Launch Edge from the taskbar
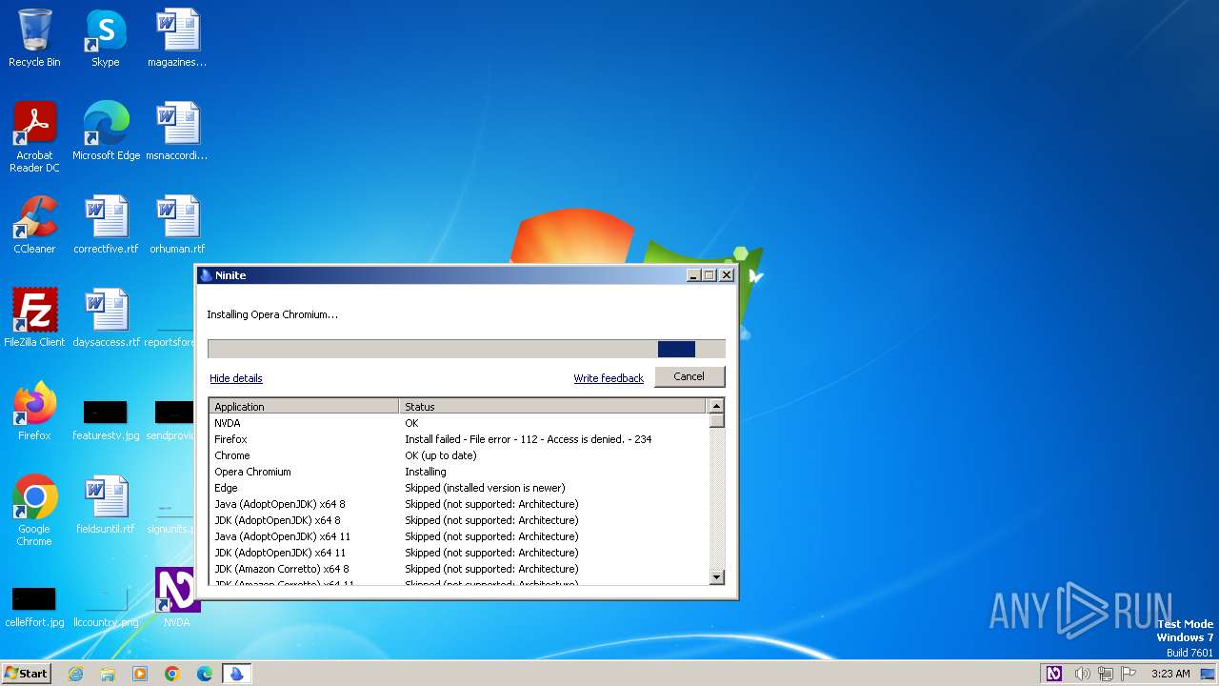Image resolution: width=1219 pixels, height=686 pixels. 205,674
